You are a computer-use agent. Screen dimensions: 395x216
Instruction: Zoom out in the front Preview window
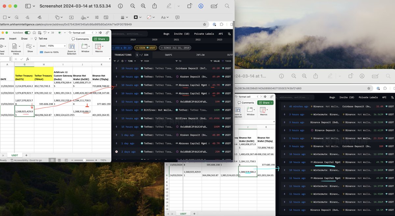[132, 6]
